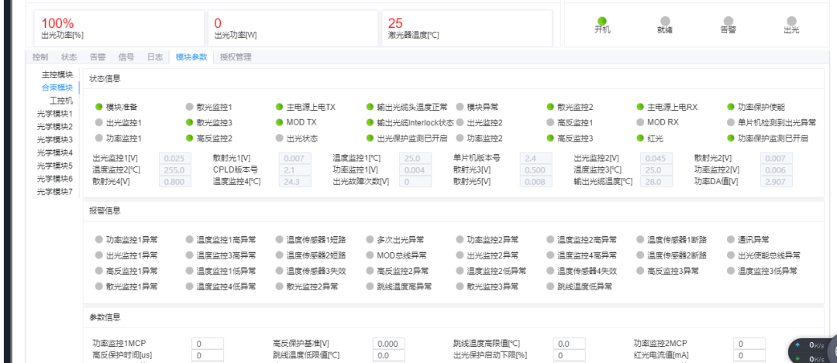Select 光学模块7 in the sidebar
This screenshot has height=363, width=837.
[54, 191]
